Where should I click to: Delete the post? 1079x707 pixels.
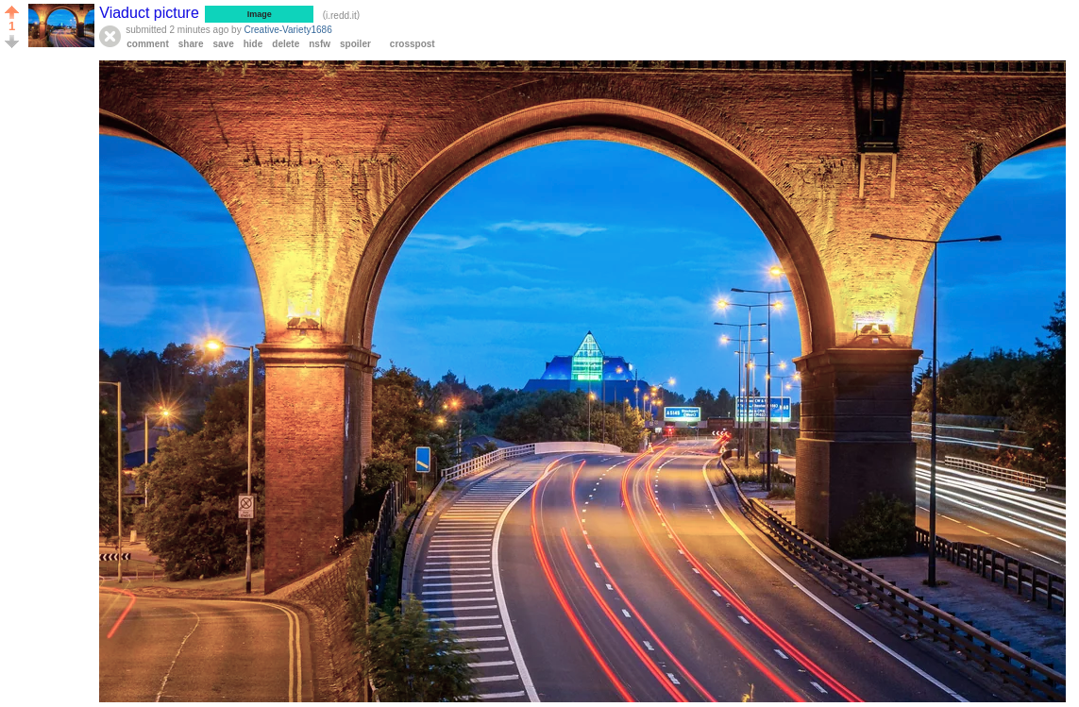pos(286,44)
